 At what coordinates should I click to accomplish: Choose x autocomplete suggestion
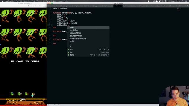pos(88,44)
